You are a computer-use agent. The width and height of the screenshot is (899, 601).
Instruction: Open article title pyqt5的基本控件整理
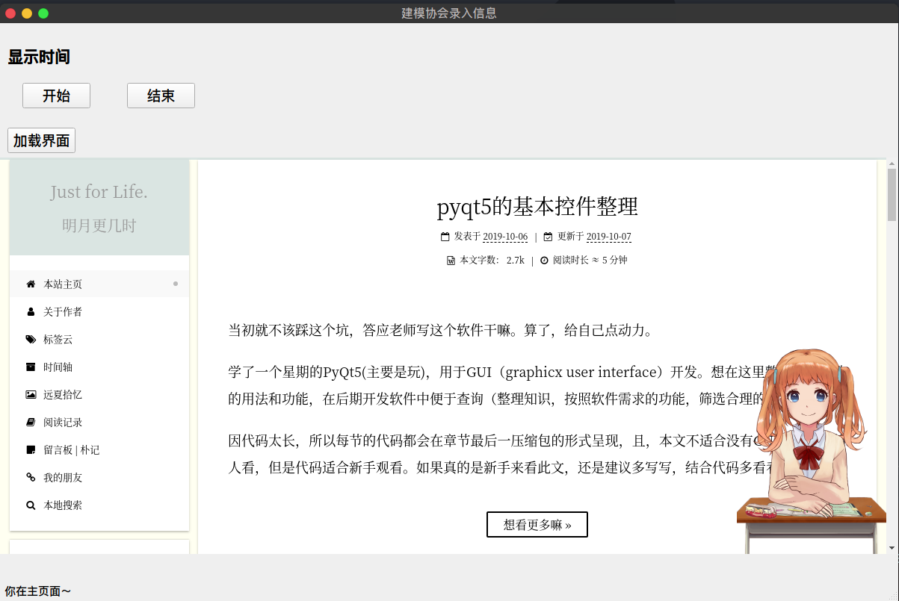pos(537,207)
